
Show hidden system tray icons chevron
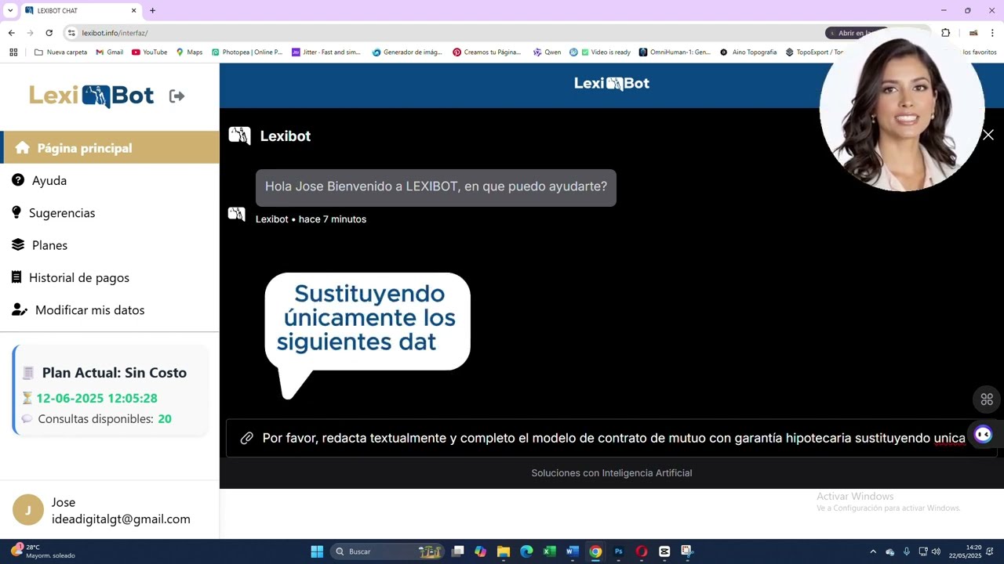click(x=873, y=551)
